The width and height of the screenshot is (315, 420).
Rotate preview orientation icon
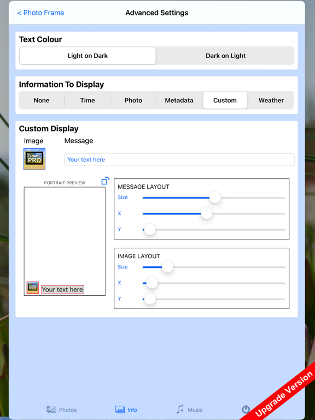pyautogui.click(x=105, y=181)
